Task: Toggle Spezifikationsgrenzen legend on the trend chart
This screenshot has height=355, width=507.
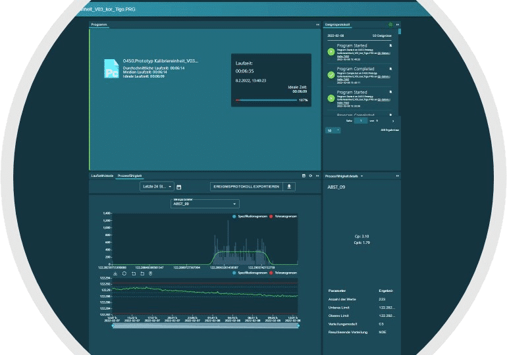Action: pos(250,273)
